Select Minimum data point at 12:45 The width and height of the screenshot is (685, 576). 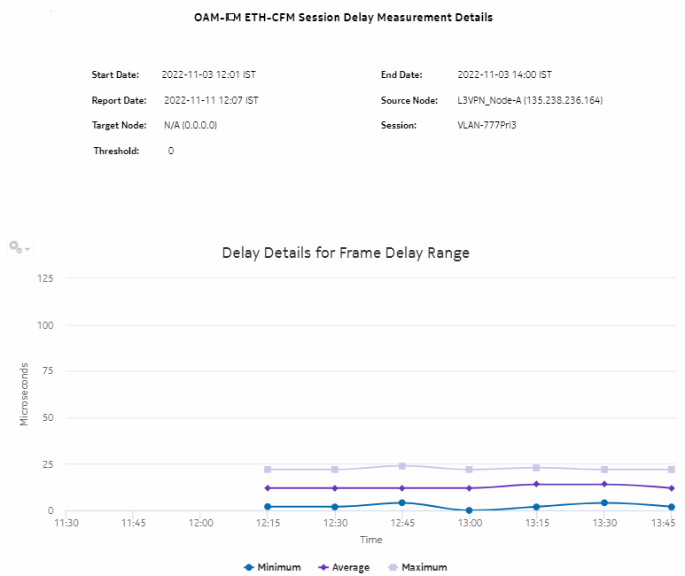tap(402, 503)
